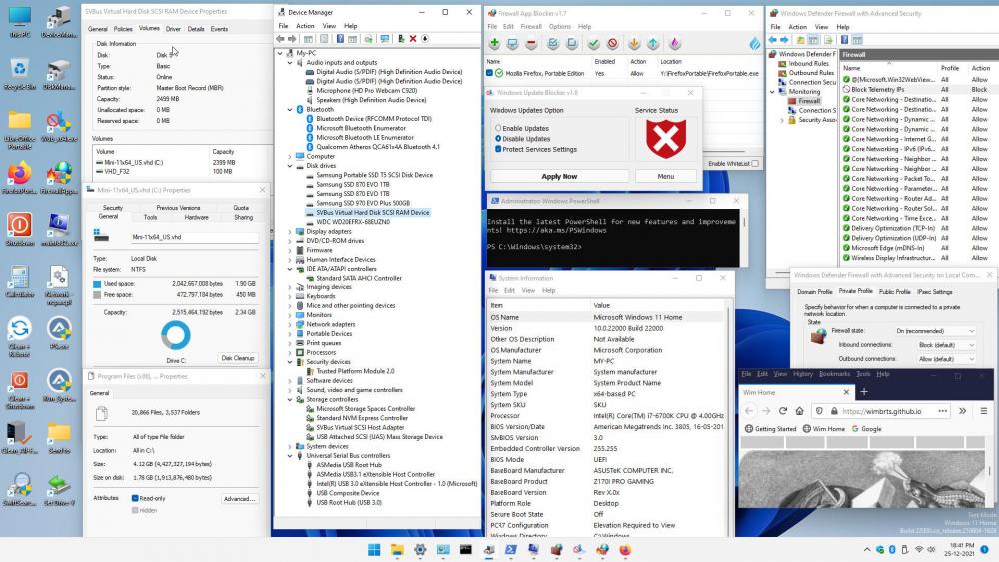Open the Action menu in Device Manager
Image resolution: width=999 pixels, height=562 pixels.
click(x=305, y=26)
